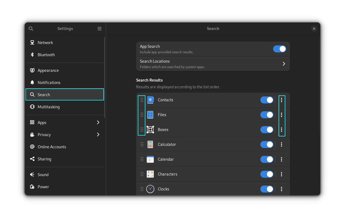Open the Settings hamburger menu

pyautogui.click(x=100, y=29)
